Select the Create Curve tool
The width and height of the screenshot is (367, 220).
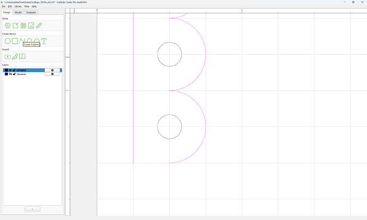pyautogui.click(x=29, y=40)
